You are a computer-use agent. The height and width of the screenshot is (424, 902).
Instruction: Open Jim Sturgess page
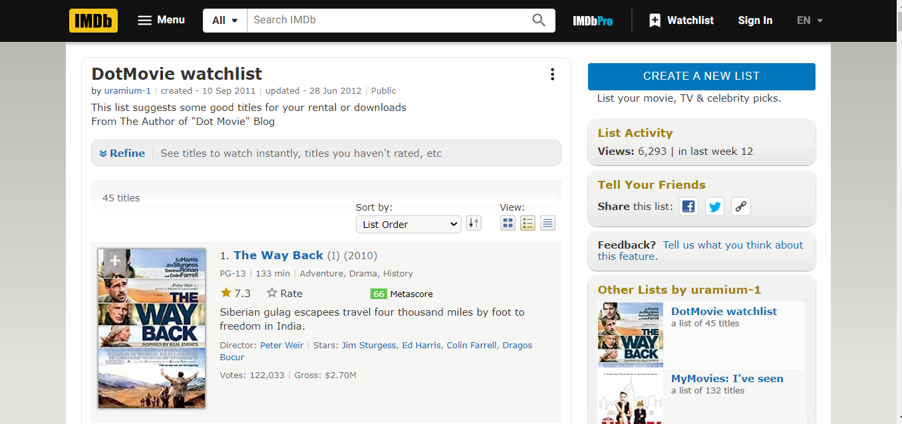click(x=369, y=346)
